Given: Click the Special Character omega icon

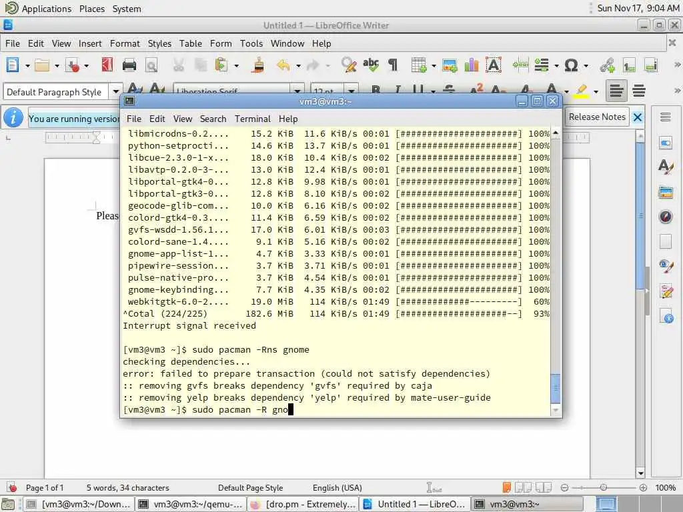Looking at the screenshot, I should 571,66.
